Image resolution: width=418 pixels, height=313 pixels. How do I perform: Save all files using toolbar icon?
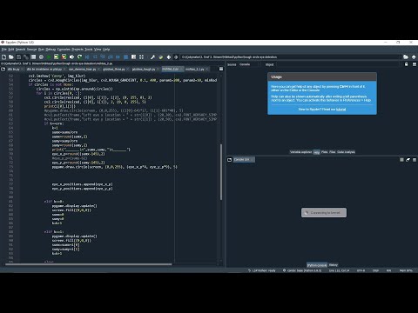[x=26, y=57]
